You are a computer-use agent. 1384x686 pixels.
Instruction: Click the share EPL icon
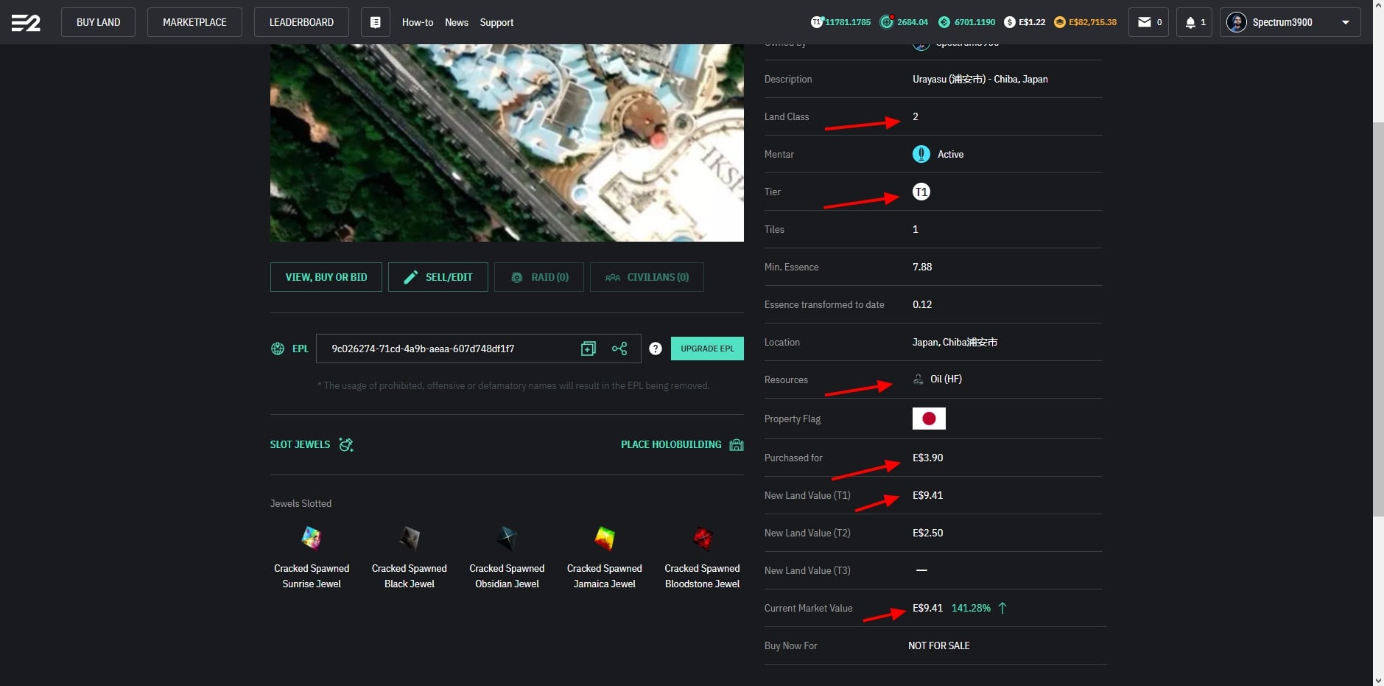(x=619, y=349)
